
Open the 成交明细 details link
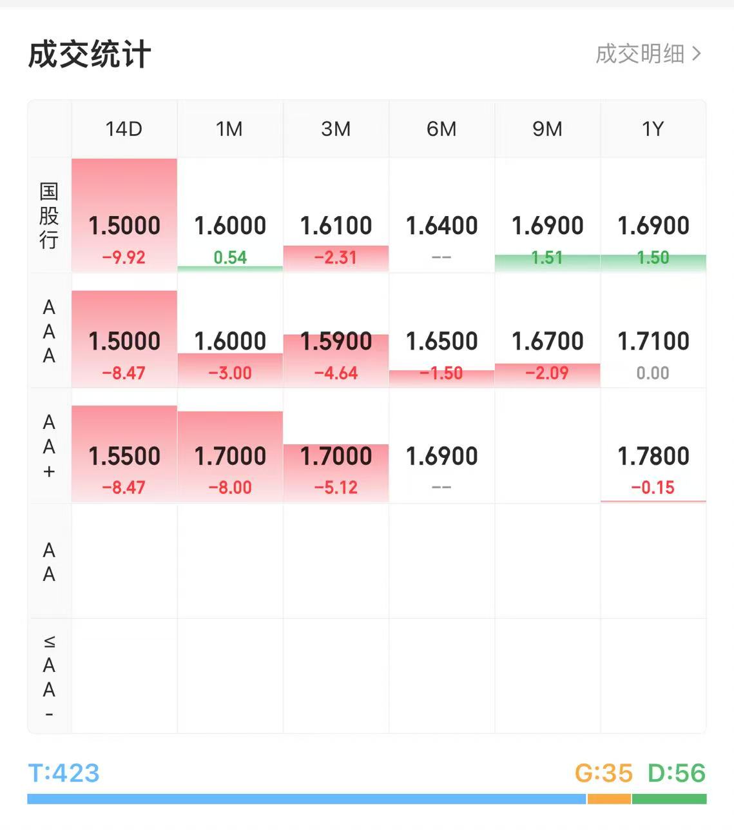point(648,54)
